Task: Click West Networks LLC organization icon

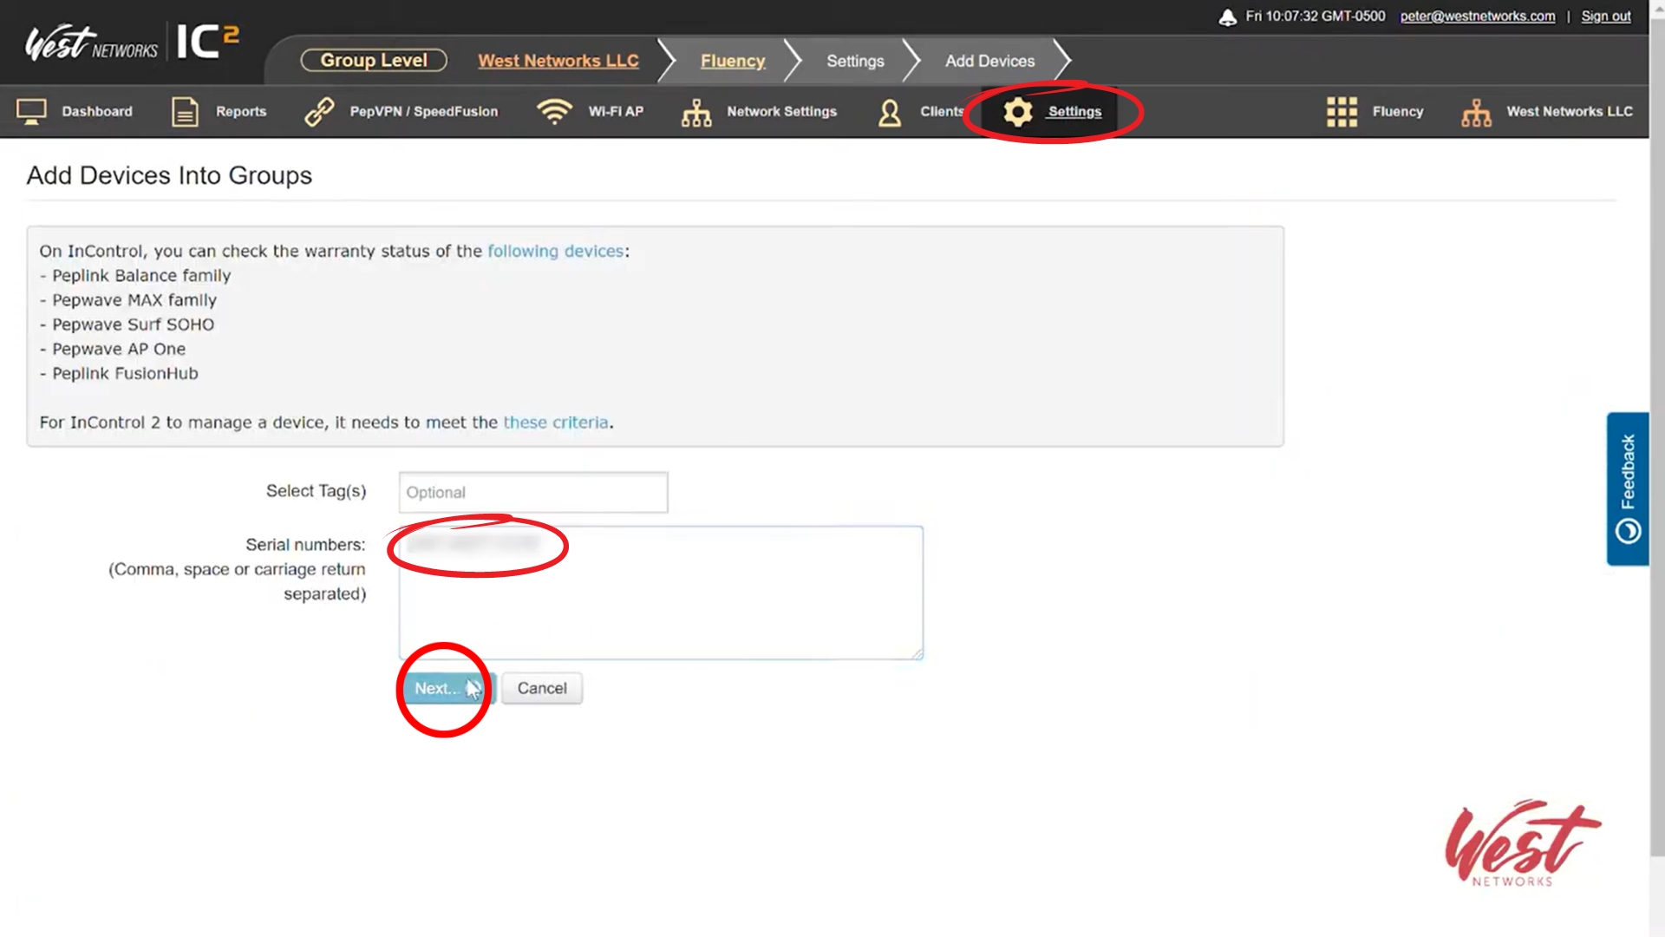Action: [1476, 112]
